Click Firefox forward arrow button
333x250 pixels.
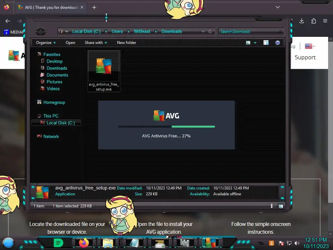tap(19, 21)
